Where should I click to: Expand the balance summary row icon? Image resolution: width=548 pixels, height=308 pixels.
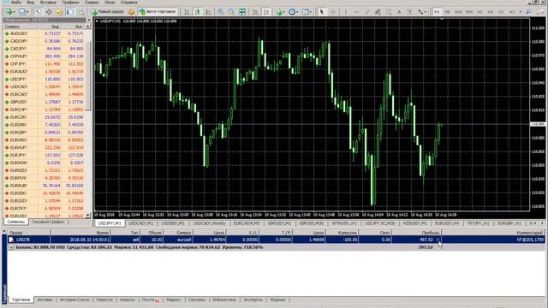coord(11,247)
